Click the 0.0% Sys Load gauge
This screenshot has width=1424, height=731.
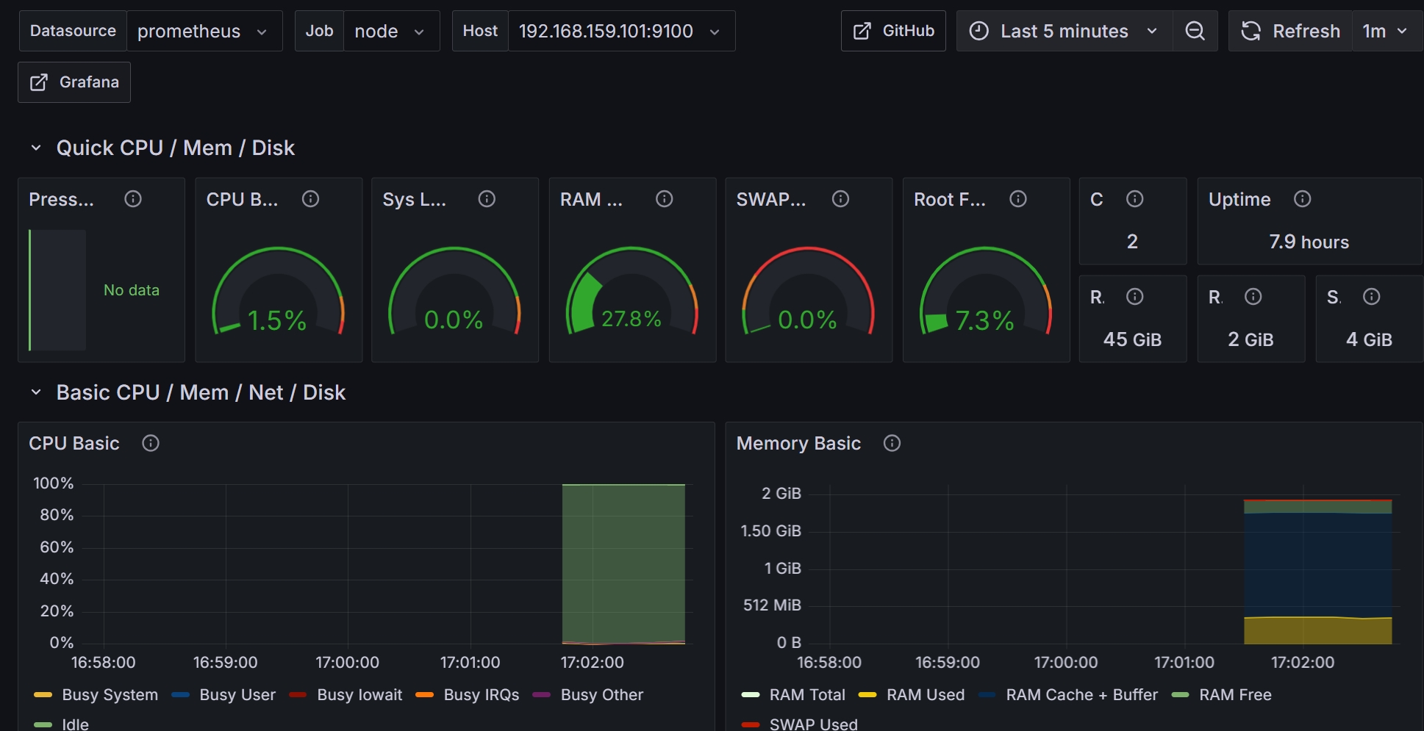click(x=454, y=292)
